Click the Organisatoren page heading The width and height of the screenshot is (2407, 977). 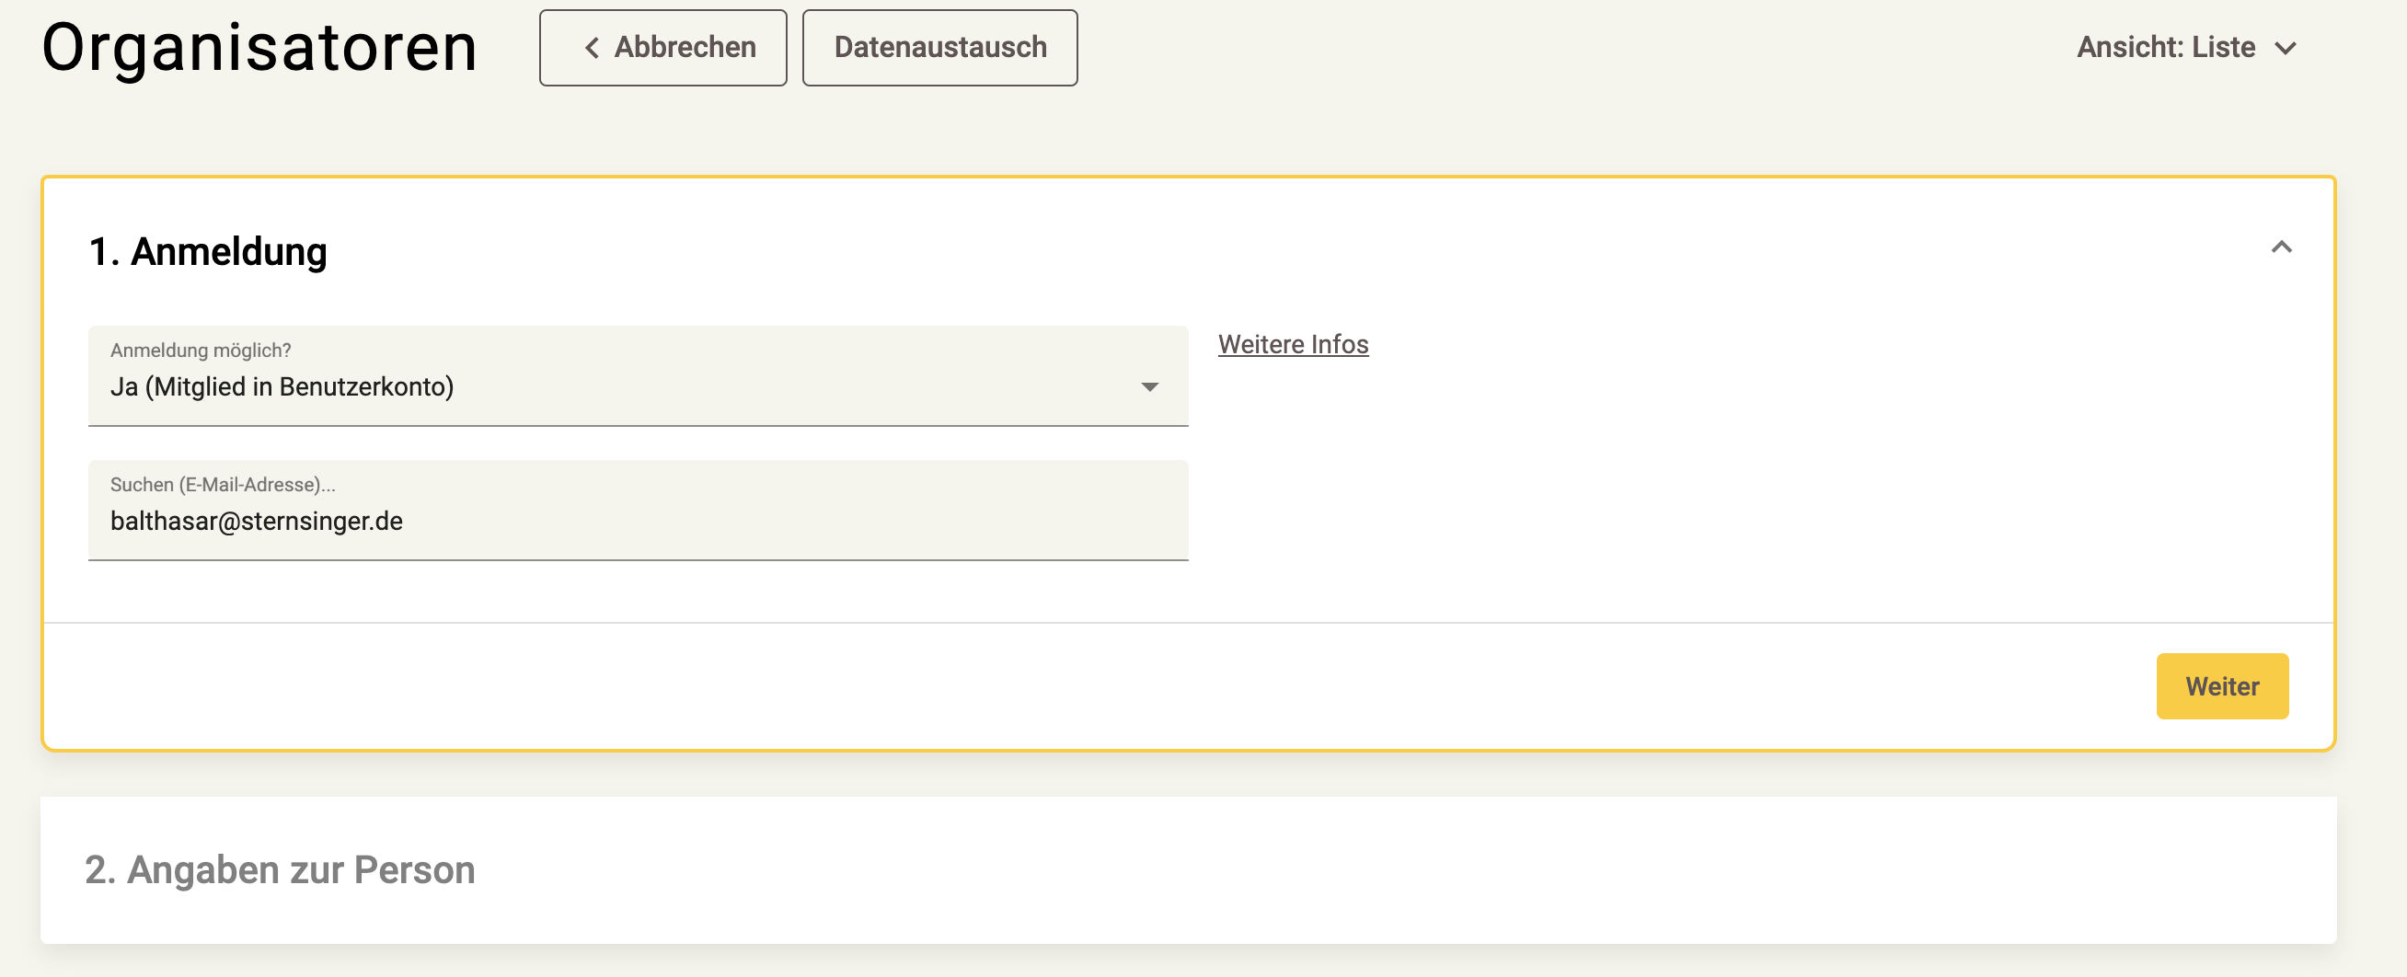259,48
